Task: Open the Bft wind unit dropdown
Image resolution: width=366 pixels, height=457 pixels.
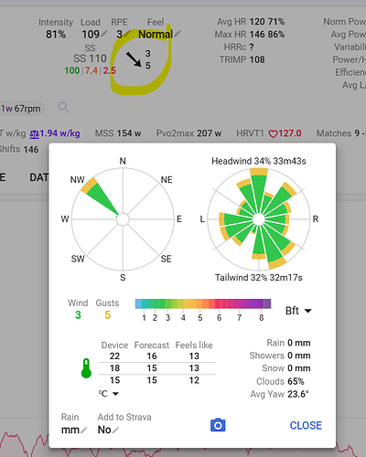Action: 298,311
